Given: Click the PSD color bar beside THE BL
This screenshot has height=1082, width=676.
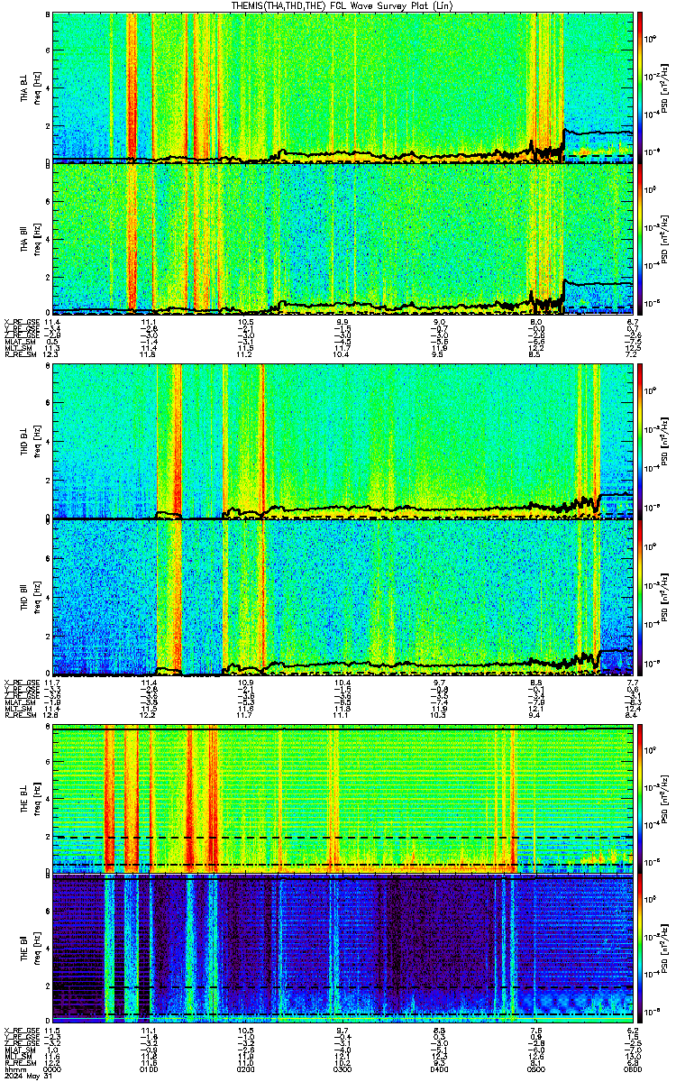Looking at the screenshot, I should click(641, 798).
